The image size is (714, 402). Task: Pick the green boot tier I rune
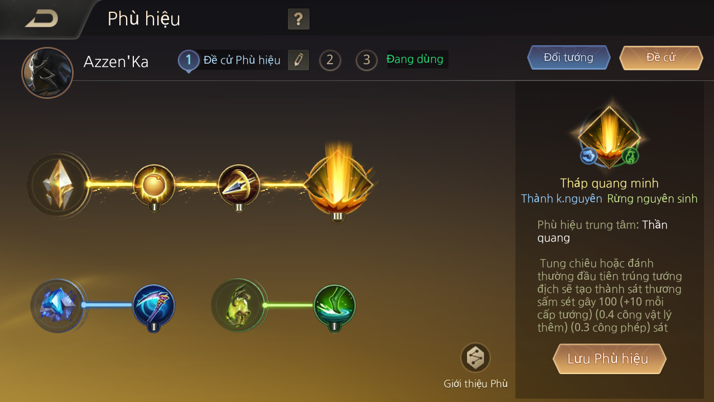335,306
